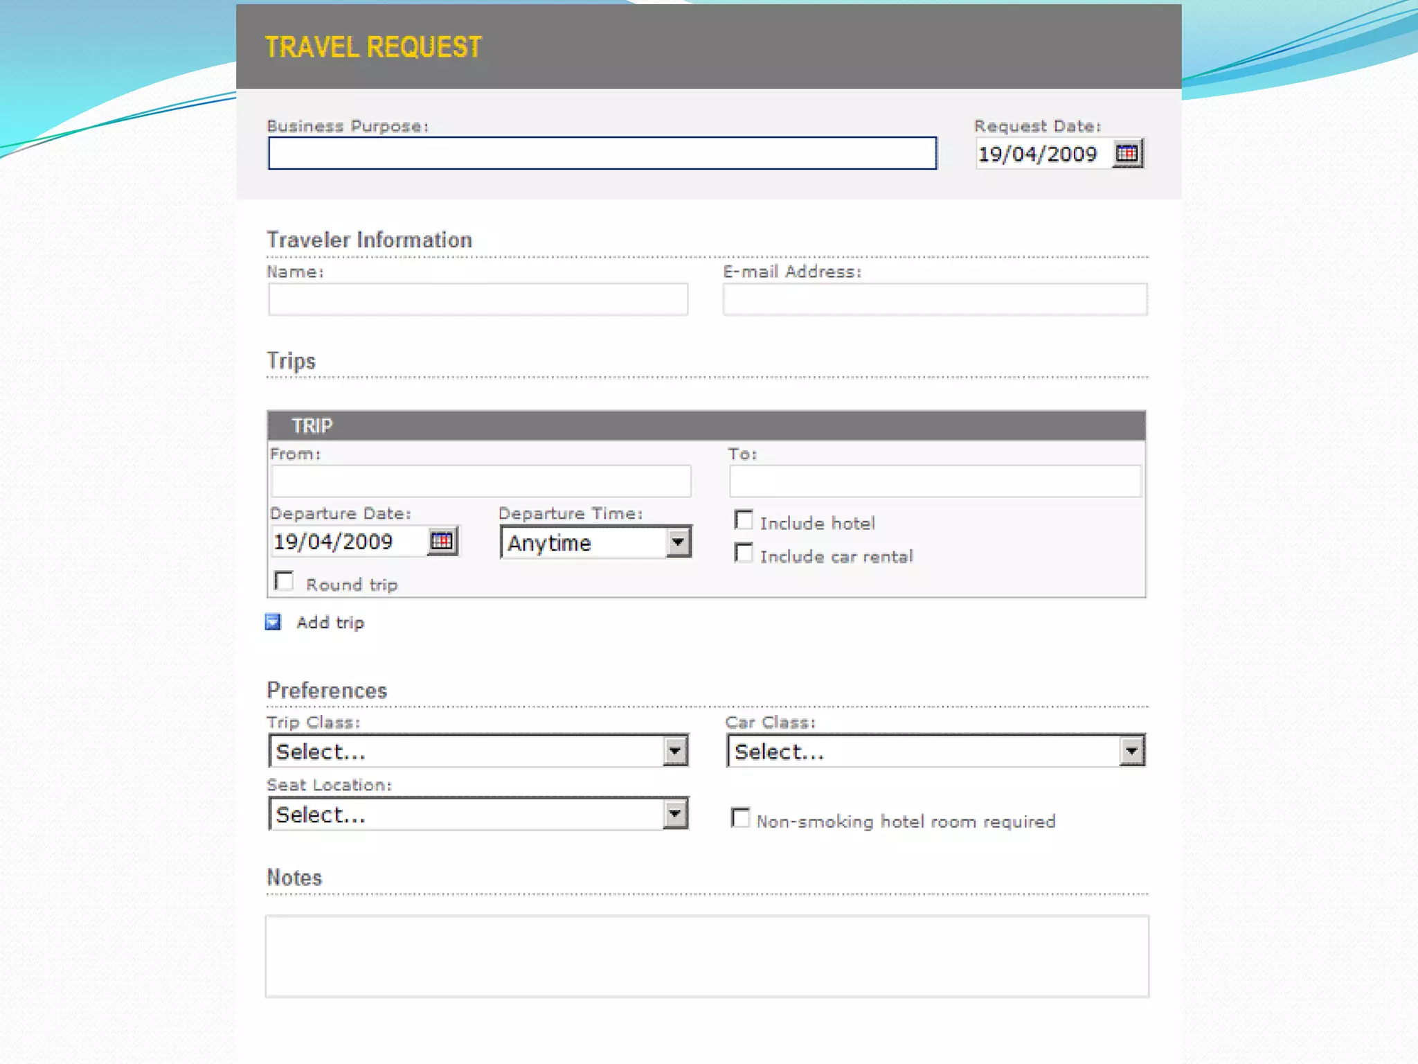Enable Non-smoking hotel room required

coord(740,818)
